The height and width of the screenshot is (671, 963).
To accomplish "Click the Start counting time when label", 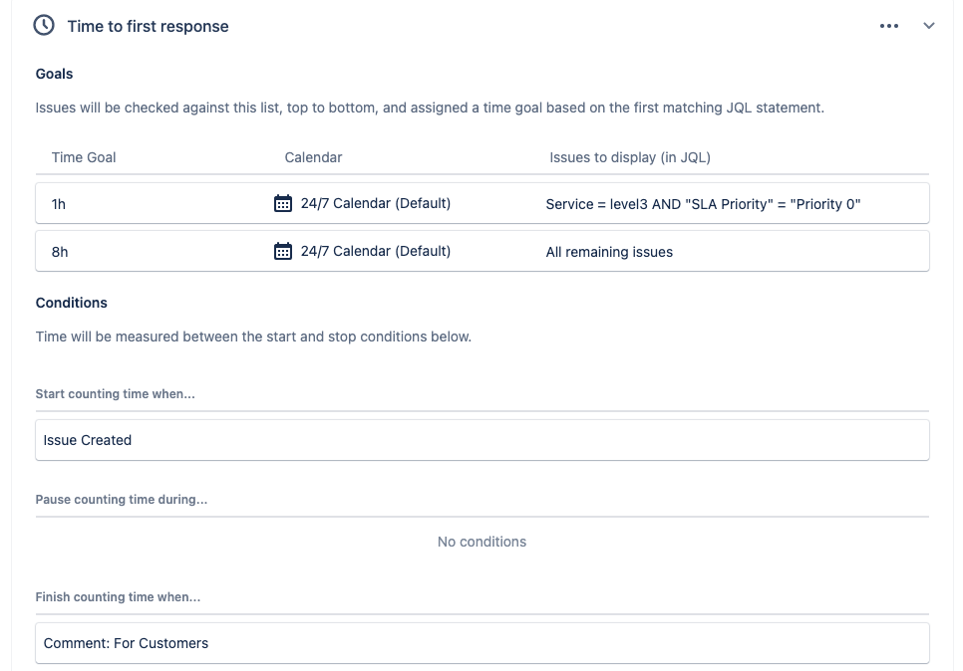I will (115, 394).
